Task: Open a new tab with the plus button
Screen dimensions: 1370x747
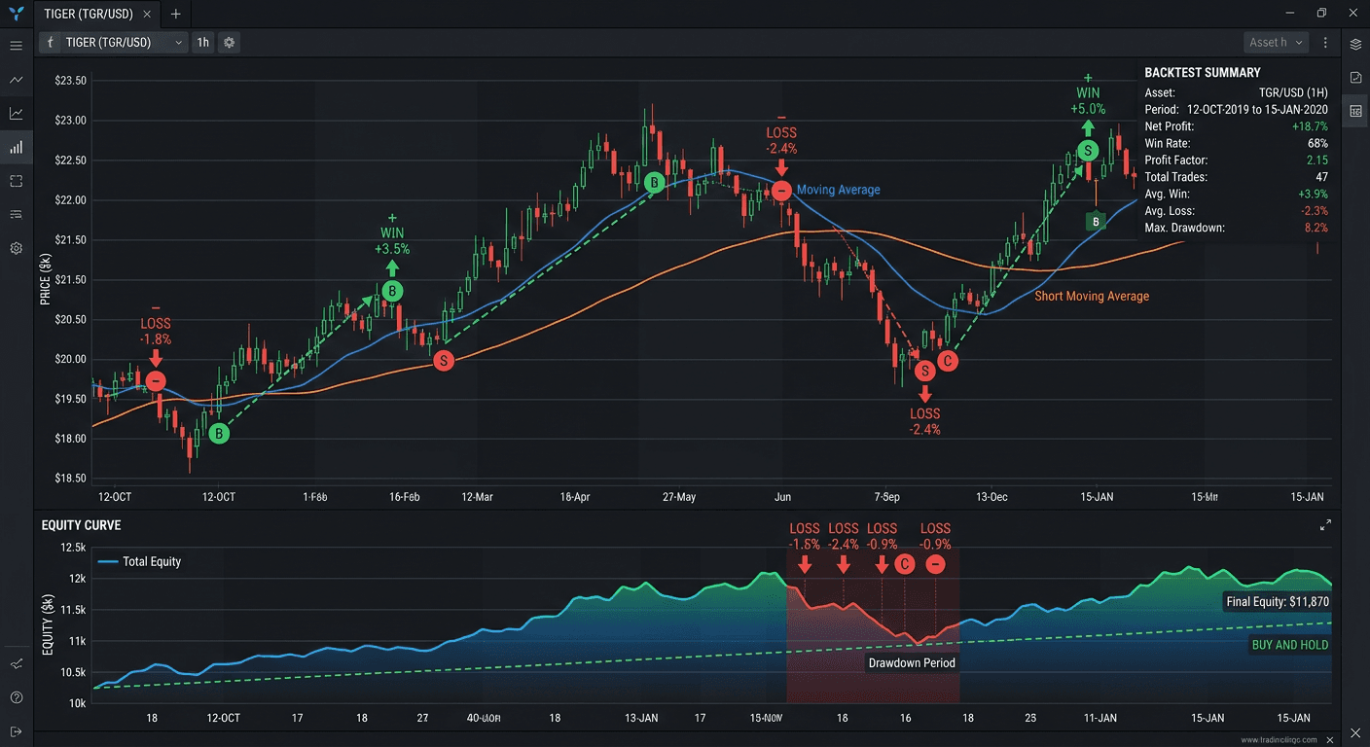Action: tap(175, 14)
